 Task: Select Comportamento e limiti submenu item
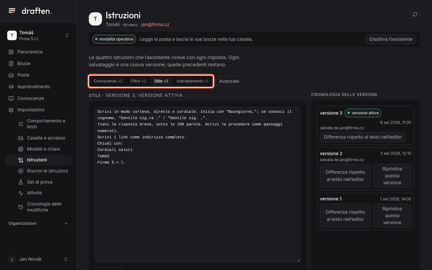pyautogui.click(x=38, y=124)
